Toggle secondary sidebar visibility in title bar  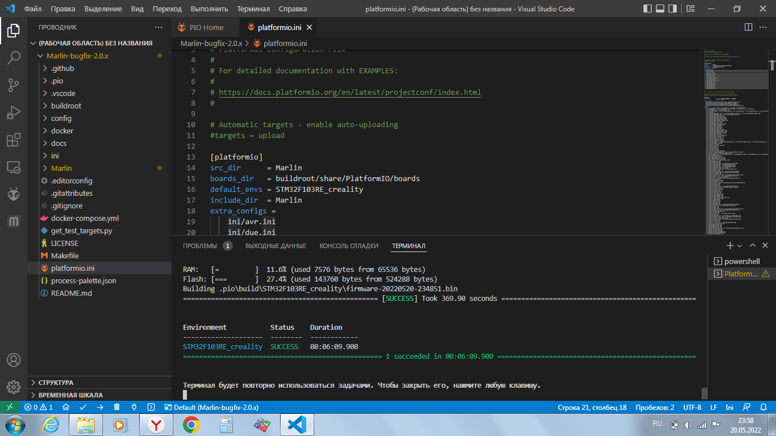673,9
